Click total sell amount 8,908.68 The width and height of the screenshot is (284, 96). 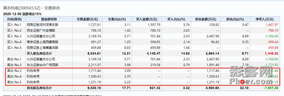point(213,88)
